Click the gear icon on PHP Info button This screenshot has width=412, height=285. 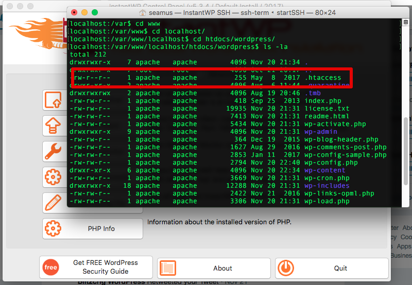53,228
